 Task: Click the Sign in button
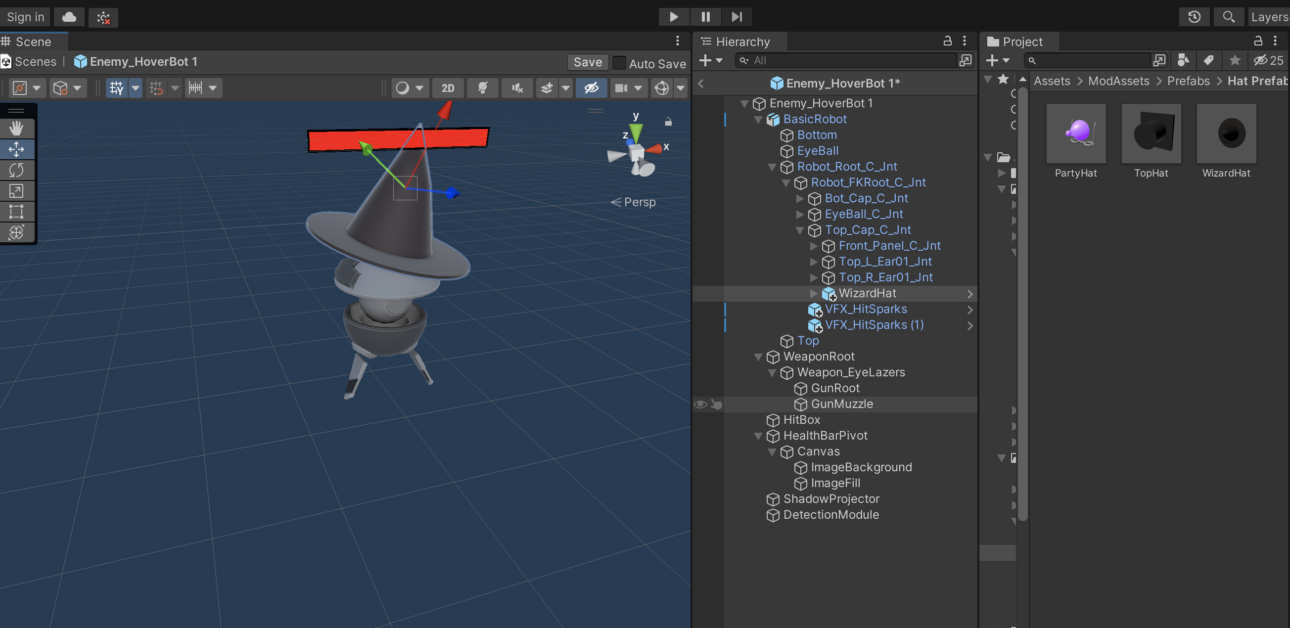click(x=26, y=16)
